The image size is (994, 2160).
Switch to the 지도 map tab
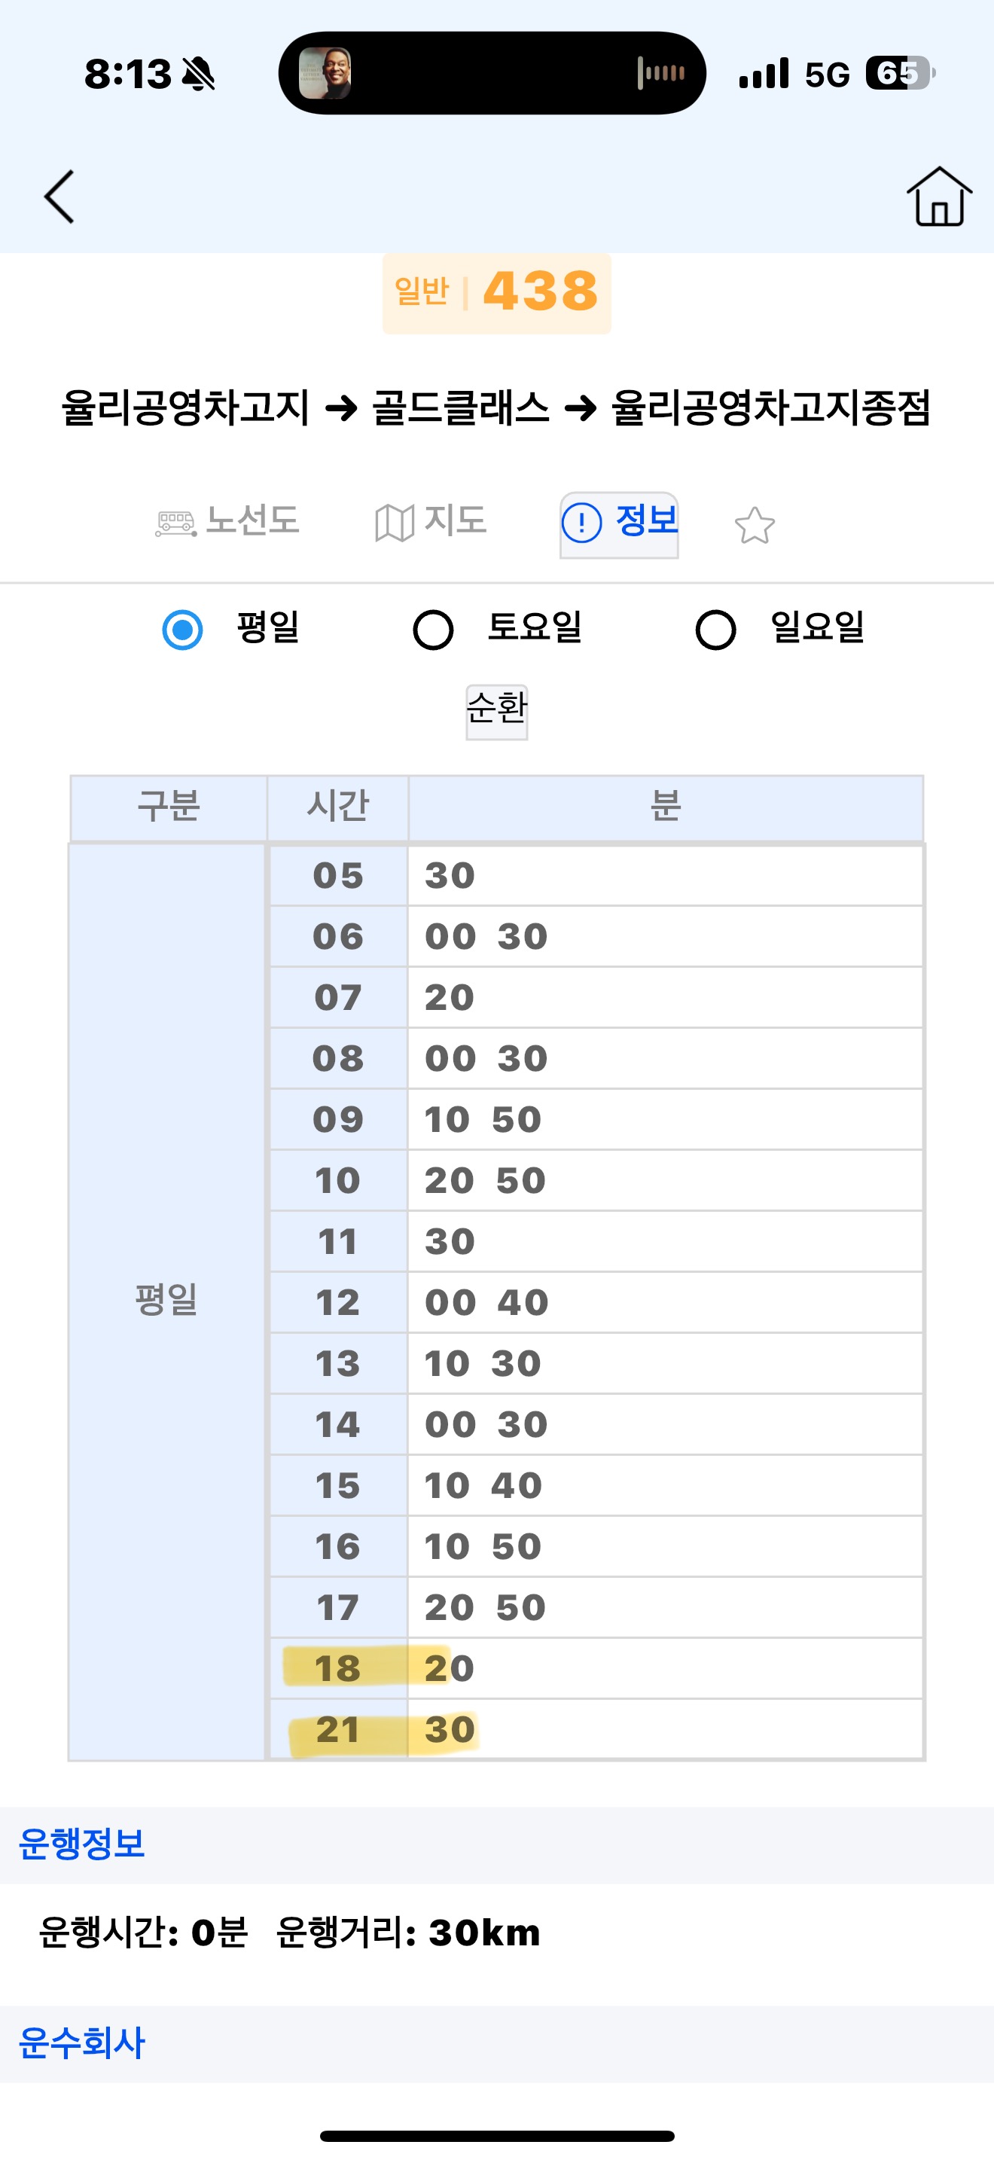pyautogui.click(x=453, y=520)
